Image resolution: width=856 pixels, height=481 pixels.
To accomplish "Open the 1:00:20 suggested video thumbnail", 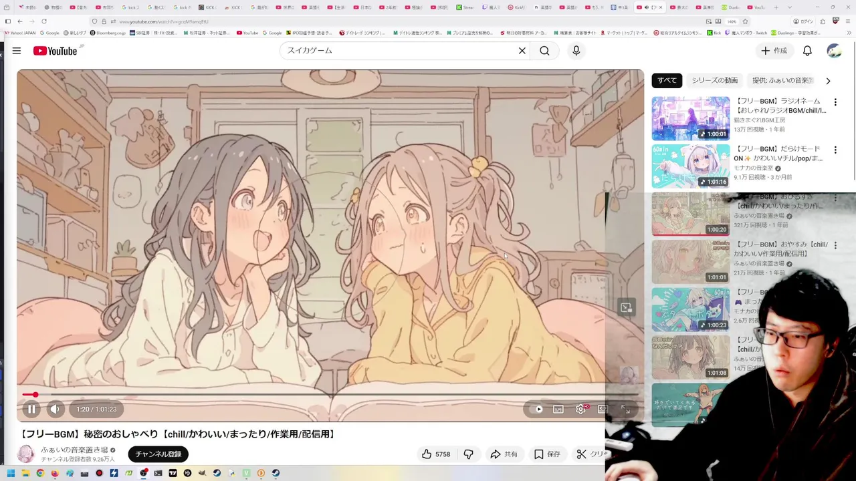I will 691,214.
